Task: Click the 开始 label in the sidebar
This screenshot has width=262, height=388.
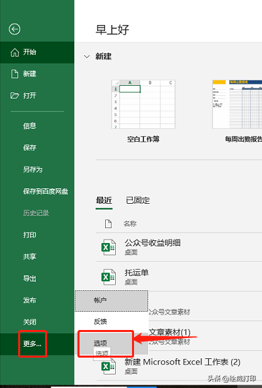Action: coord(30,52)
